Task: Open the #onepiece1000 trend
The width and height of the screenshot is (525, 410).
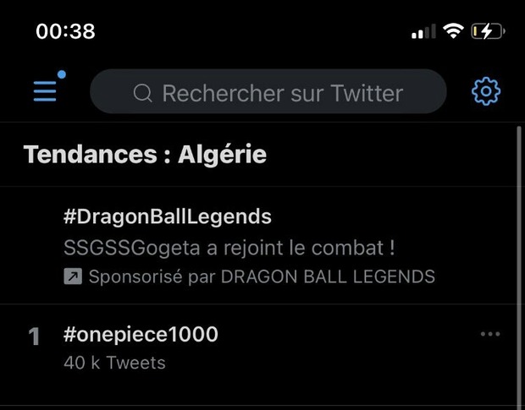Action: tap(141, 335)
